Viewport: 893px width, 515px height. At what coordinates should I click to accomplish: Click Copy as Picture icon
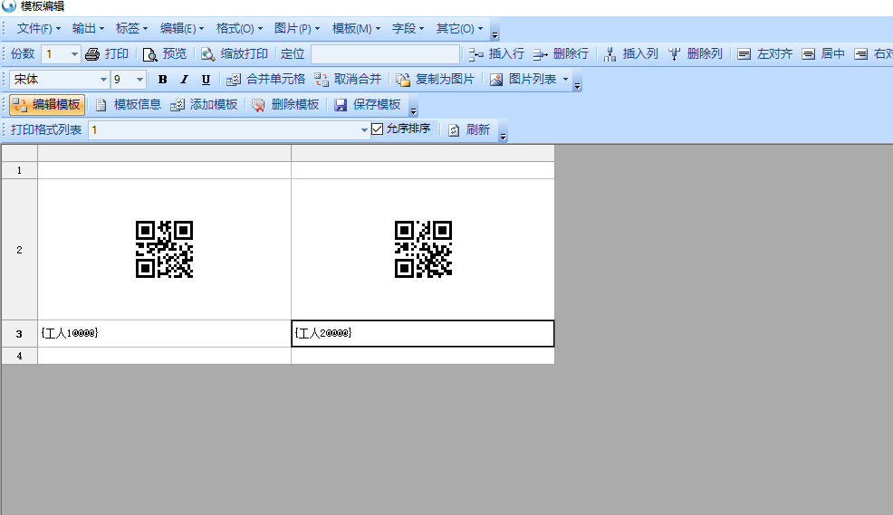[403, 80]
